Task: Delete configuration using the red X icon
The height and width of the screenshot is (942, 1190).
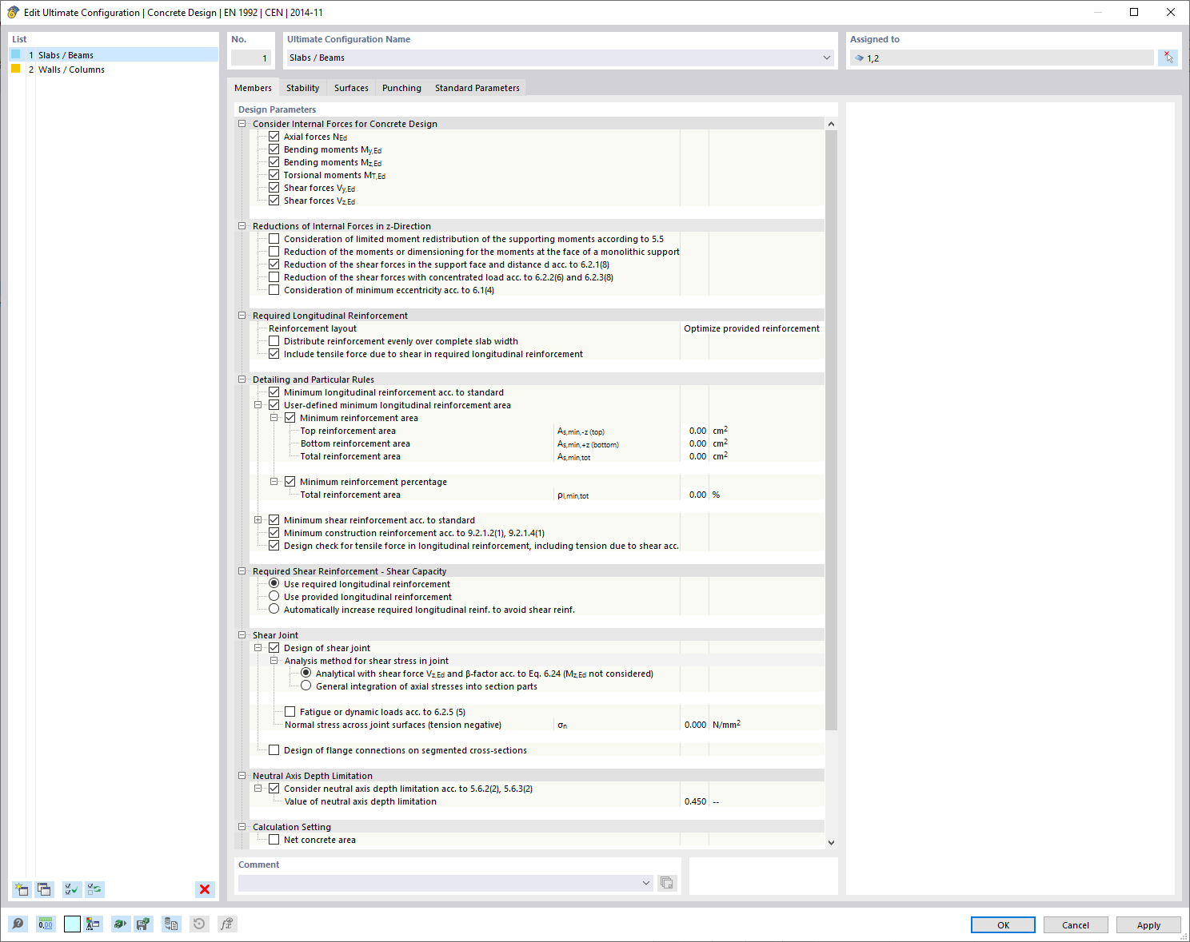Action: (205, 889)
